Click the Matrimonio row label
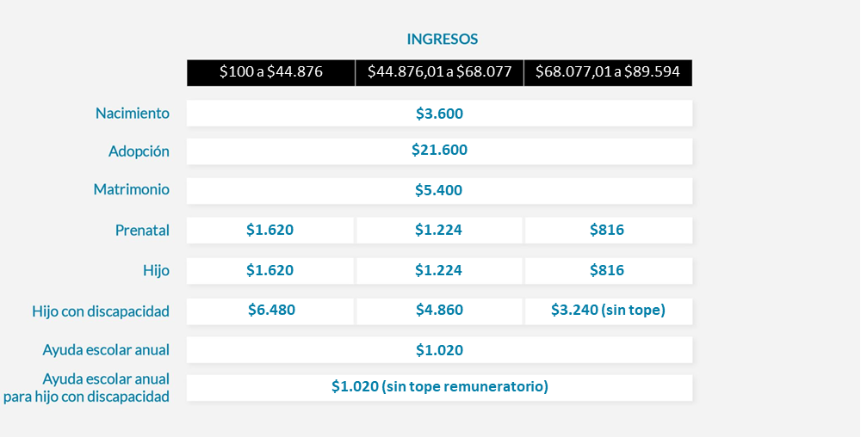Screen dimensions: 861x437 131,190
